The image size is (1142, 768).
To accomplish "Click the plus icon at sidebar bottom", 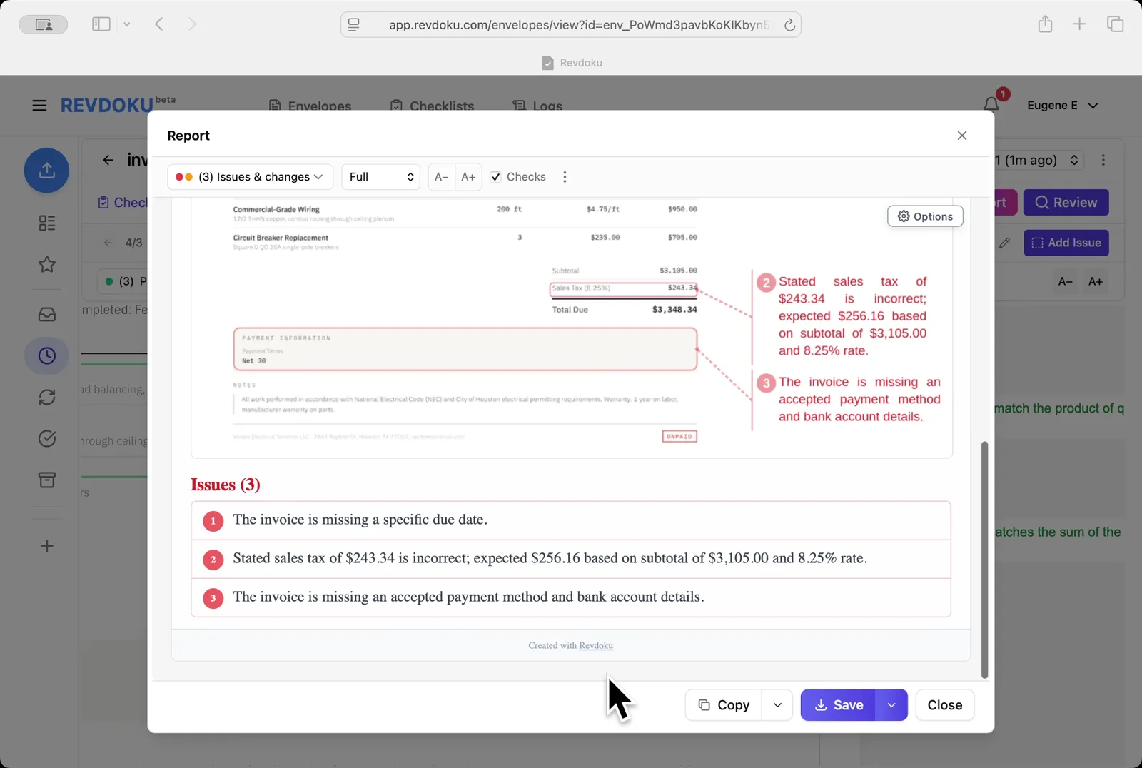I will (46, 546).
